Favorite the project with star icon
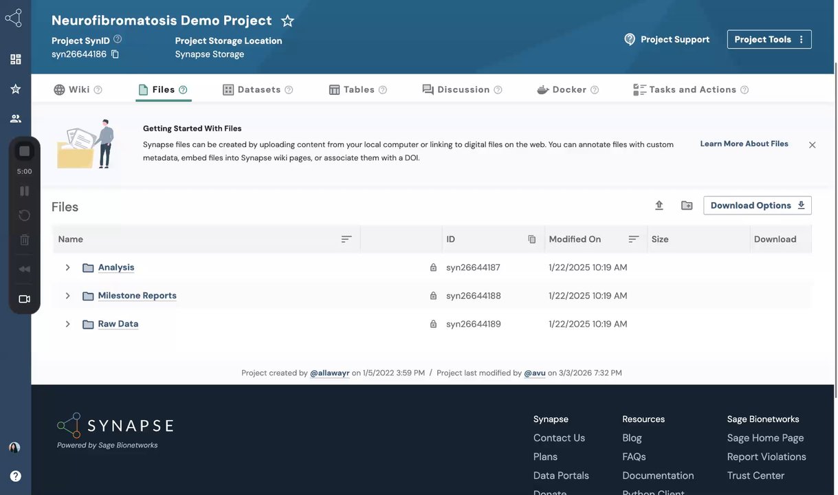The width and height of the screenshot is (838, 495). (x=287, y=21)
